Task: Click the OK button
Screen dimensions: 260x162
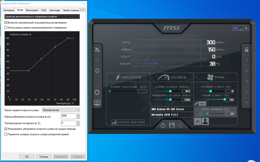Action: click(x=27, y=157)
